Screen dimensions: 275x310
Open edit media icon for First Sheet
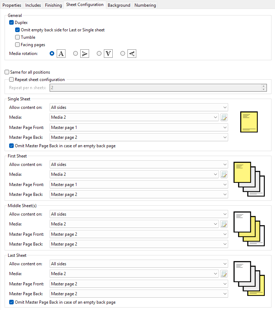point(224,174)
